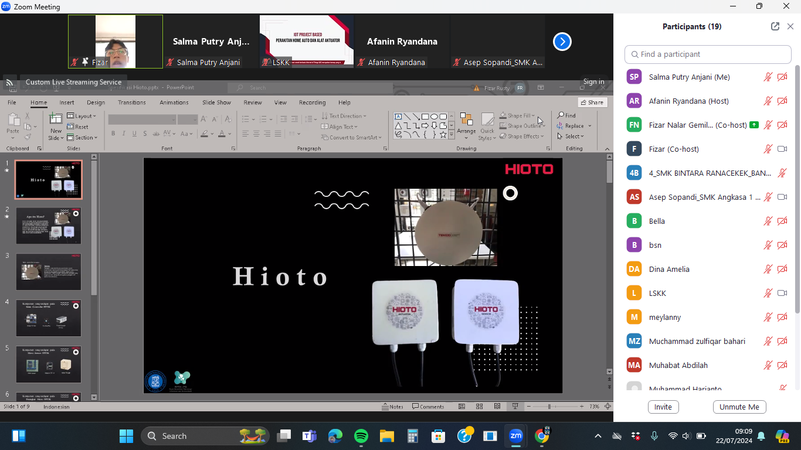Click Bella's muted microphone icon
The height and width of the screenshot is (450, 801).
pos(768,221)
